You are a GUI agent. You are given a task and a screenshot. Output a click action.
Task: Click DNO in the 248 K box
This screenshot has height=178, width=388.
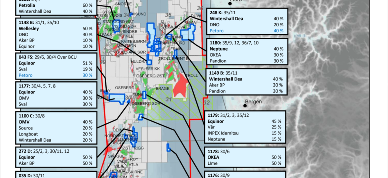[x=215, y=25]
